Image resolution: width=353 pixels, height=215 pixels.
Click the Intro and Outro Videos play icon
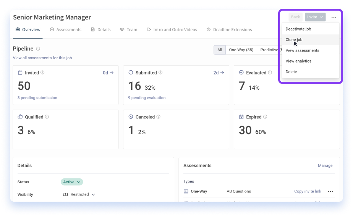coord(149,29)
